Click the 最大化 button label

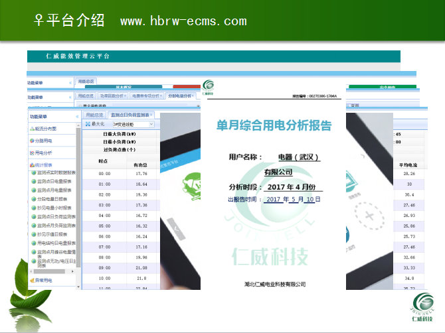click(x=98, y=124)
